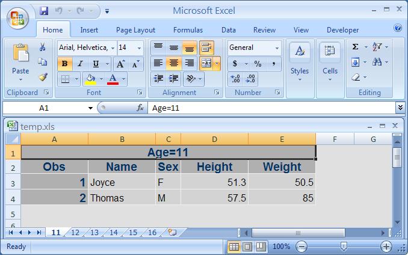Decrease indent in Alignment group
Screen dimensions: 408x255
[x=158, y=79]
